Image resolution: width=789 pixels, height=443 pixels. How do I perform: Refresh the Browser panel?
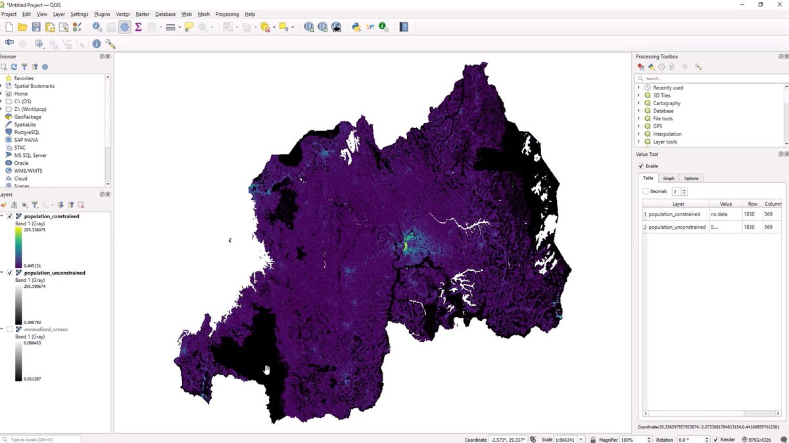pyautogui.click(x=14, y=67)
